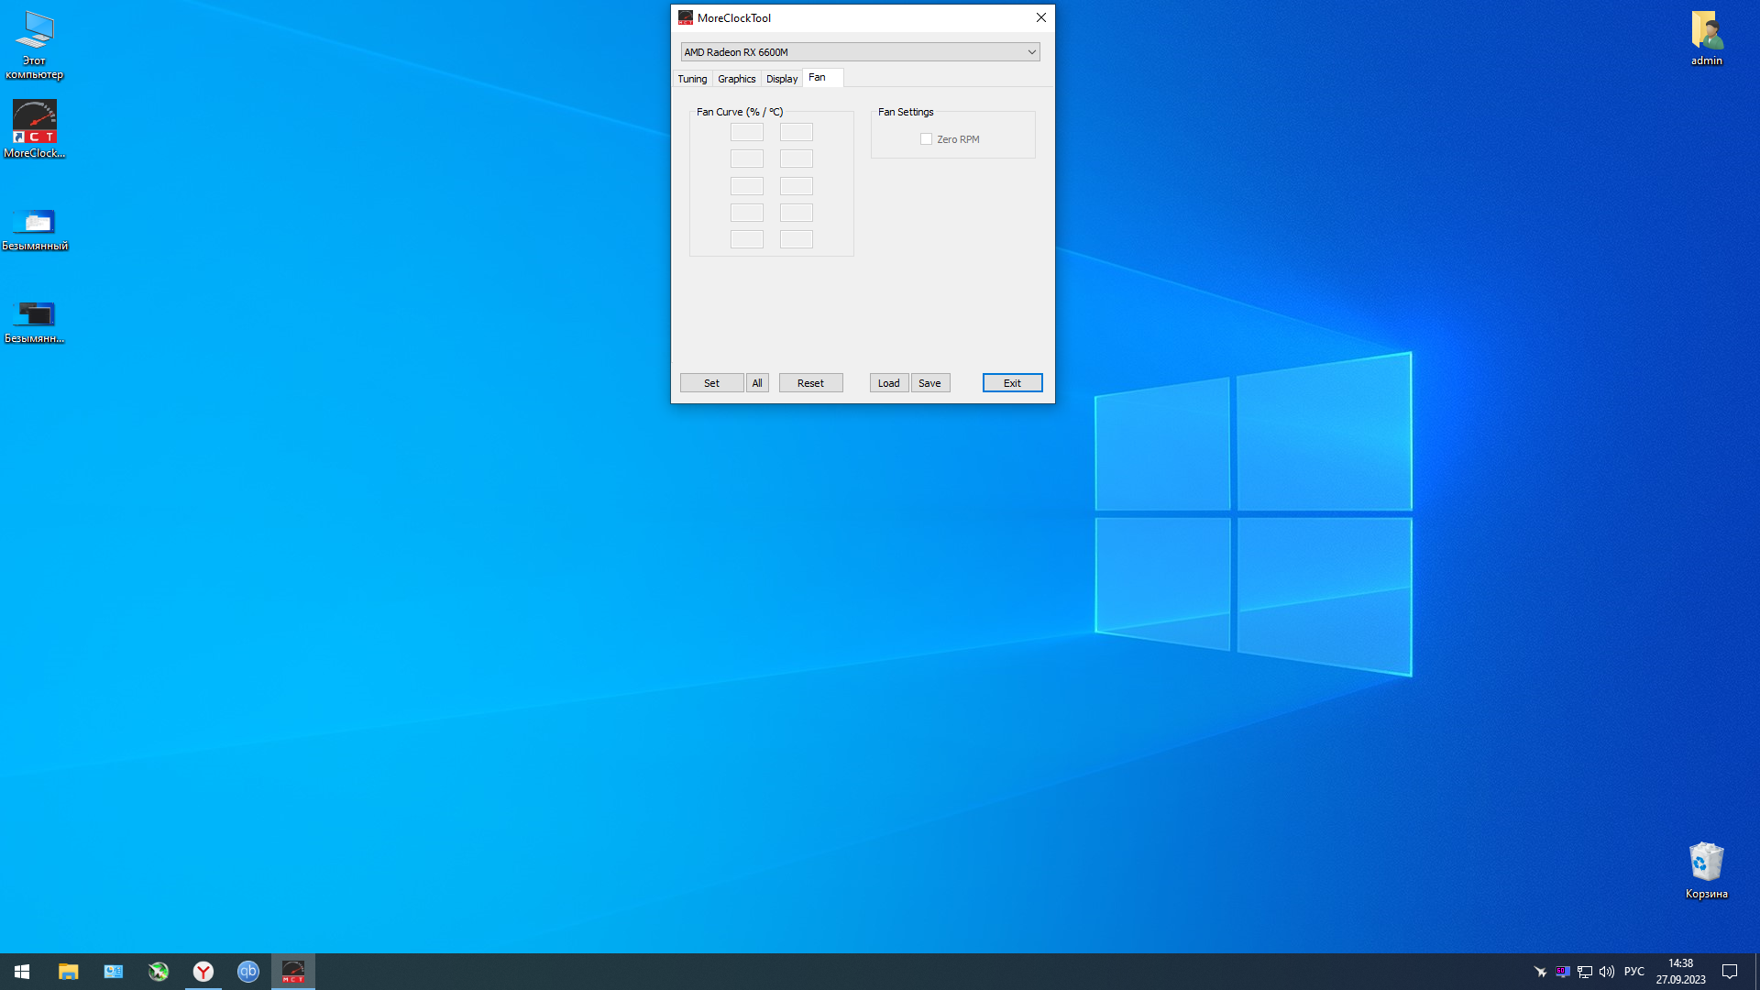
Task: Click the volume icon in system tray
Action: point(1607,972)
